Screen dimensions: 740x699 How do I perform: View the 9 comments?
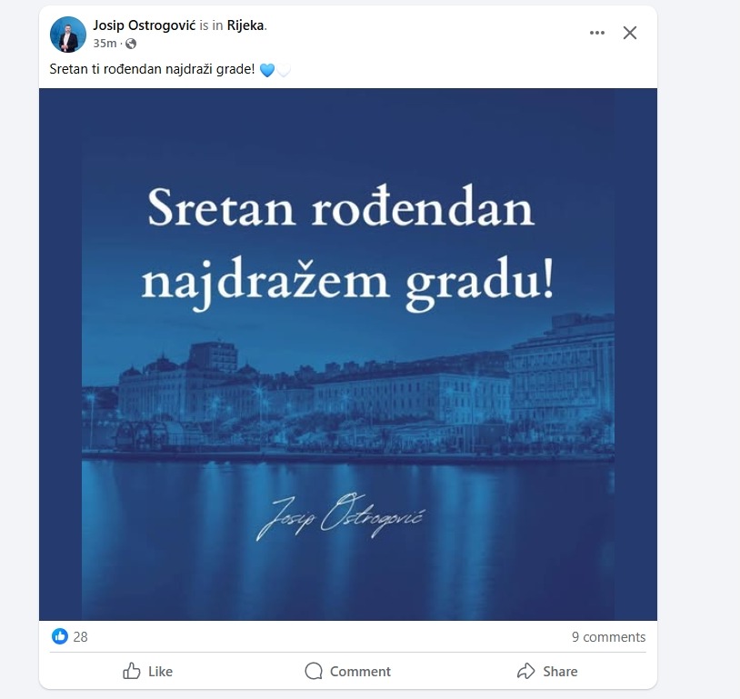(608, 636)
